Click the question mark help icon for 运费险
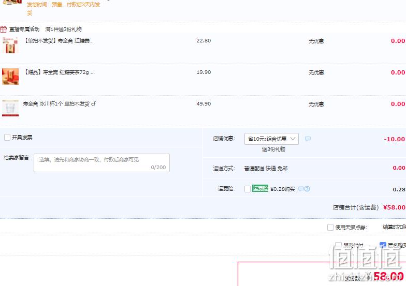This screenshot has width=406, height=286. (x=307, y=189)
